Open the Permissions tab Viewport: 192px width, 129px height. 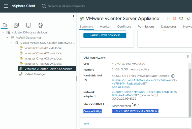tap(146, 27)
